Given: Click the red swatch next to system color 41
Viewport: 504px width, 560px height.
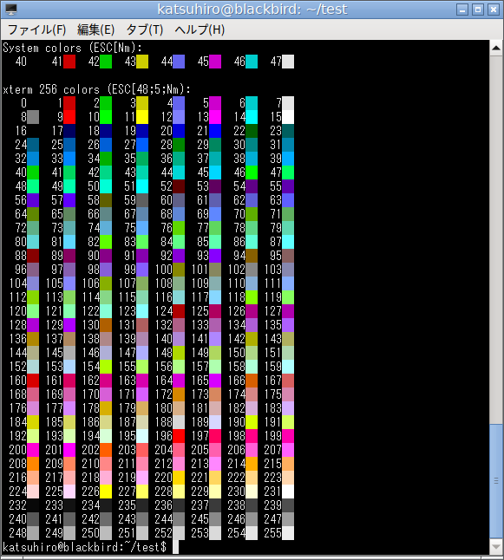Looking at the screenshot, I should click(x=69, y=62).
